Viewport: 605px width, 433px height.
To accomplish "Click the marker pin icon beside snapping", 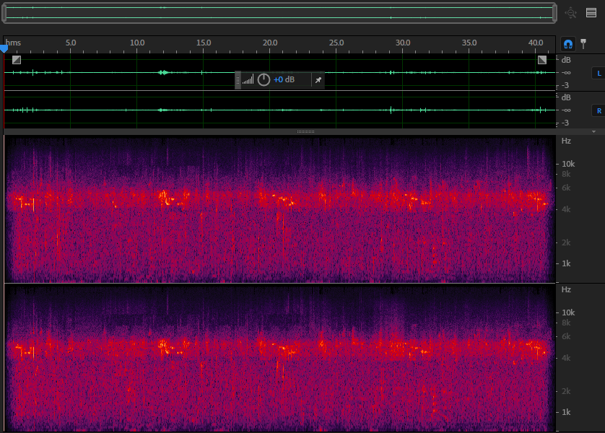I will tap(583, 44).
